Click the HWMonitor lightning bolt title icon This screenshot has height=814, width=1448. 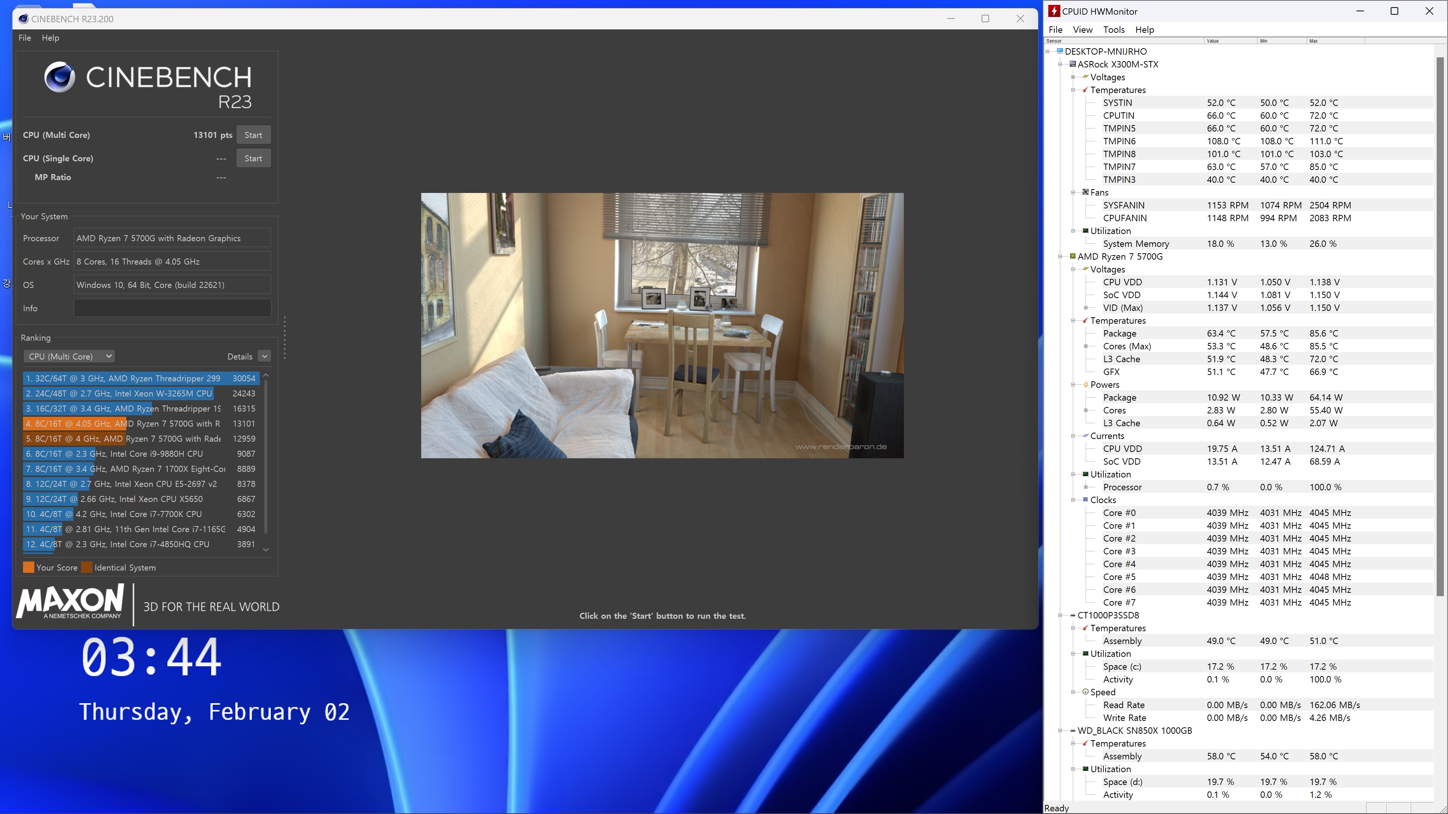(1054, 11)
